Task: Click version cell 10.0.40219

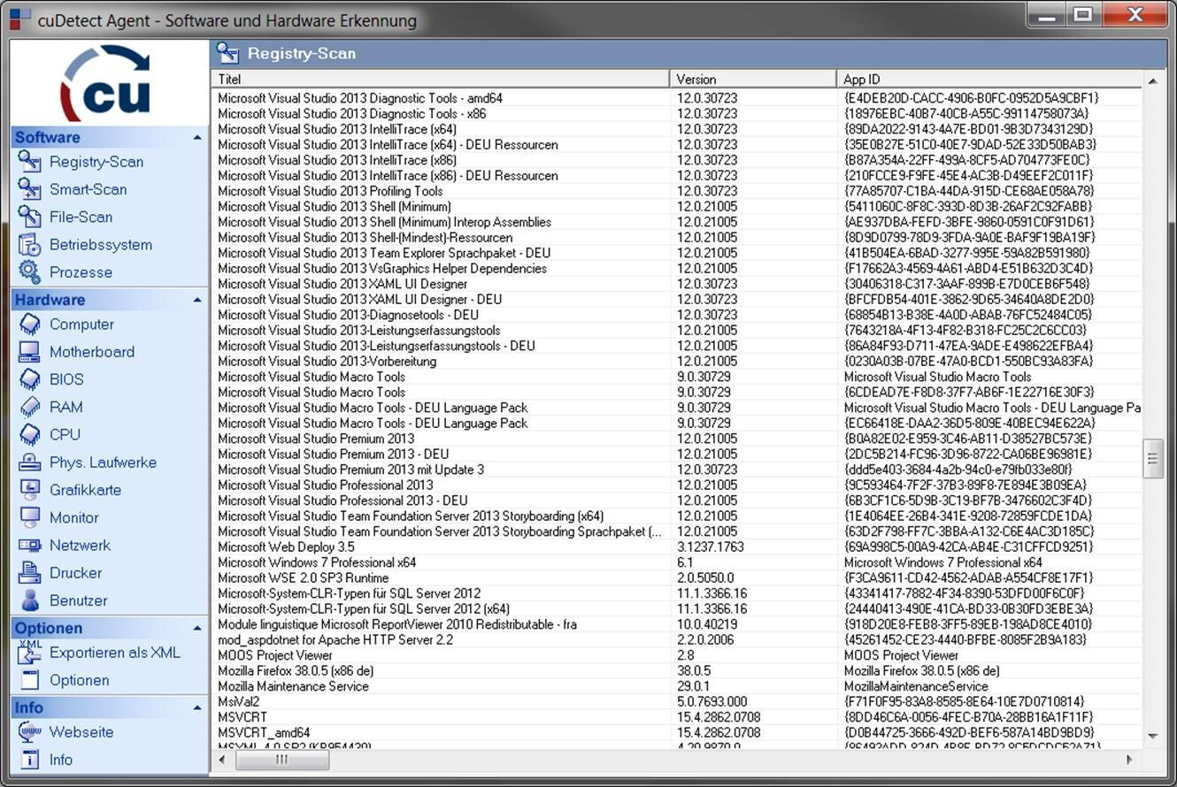Action: pyautogui.click(x=707, y=624)
